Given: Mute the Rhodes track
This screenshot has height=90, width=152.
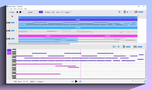Looking at the screenshot, I should click(x=9, y=31).
